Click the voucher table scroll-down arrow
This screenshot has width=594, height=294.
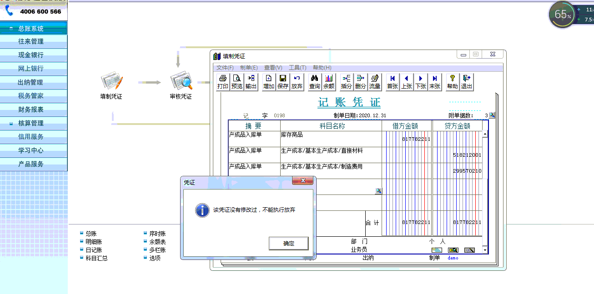pyautogui.click(x=485, y=250)
